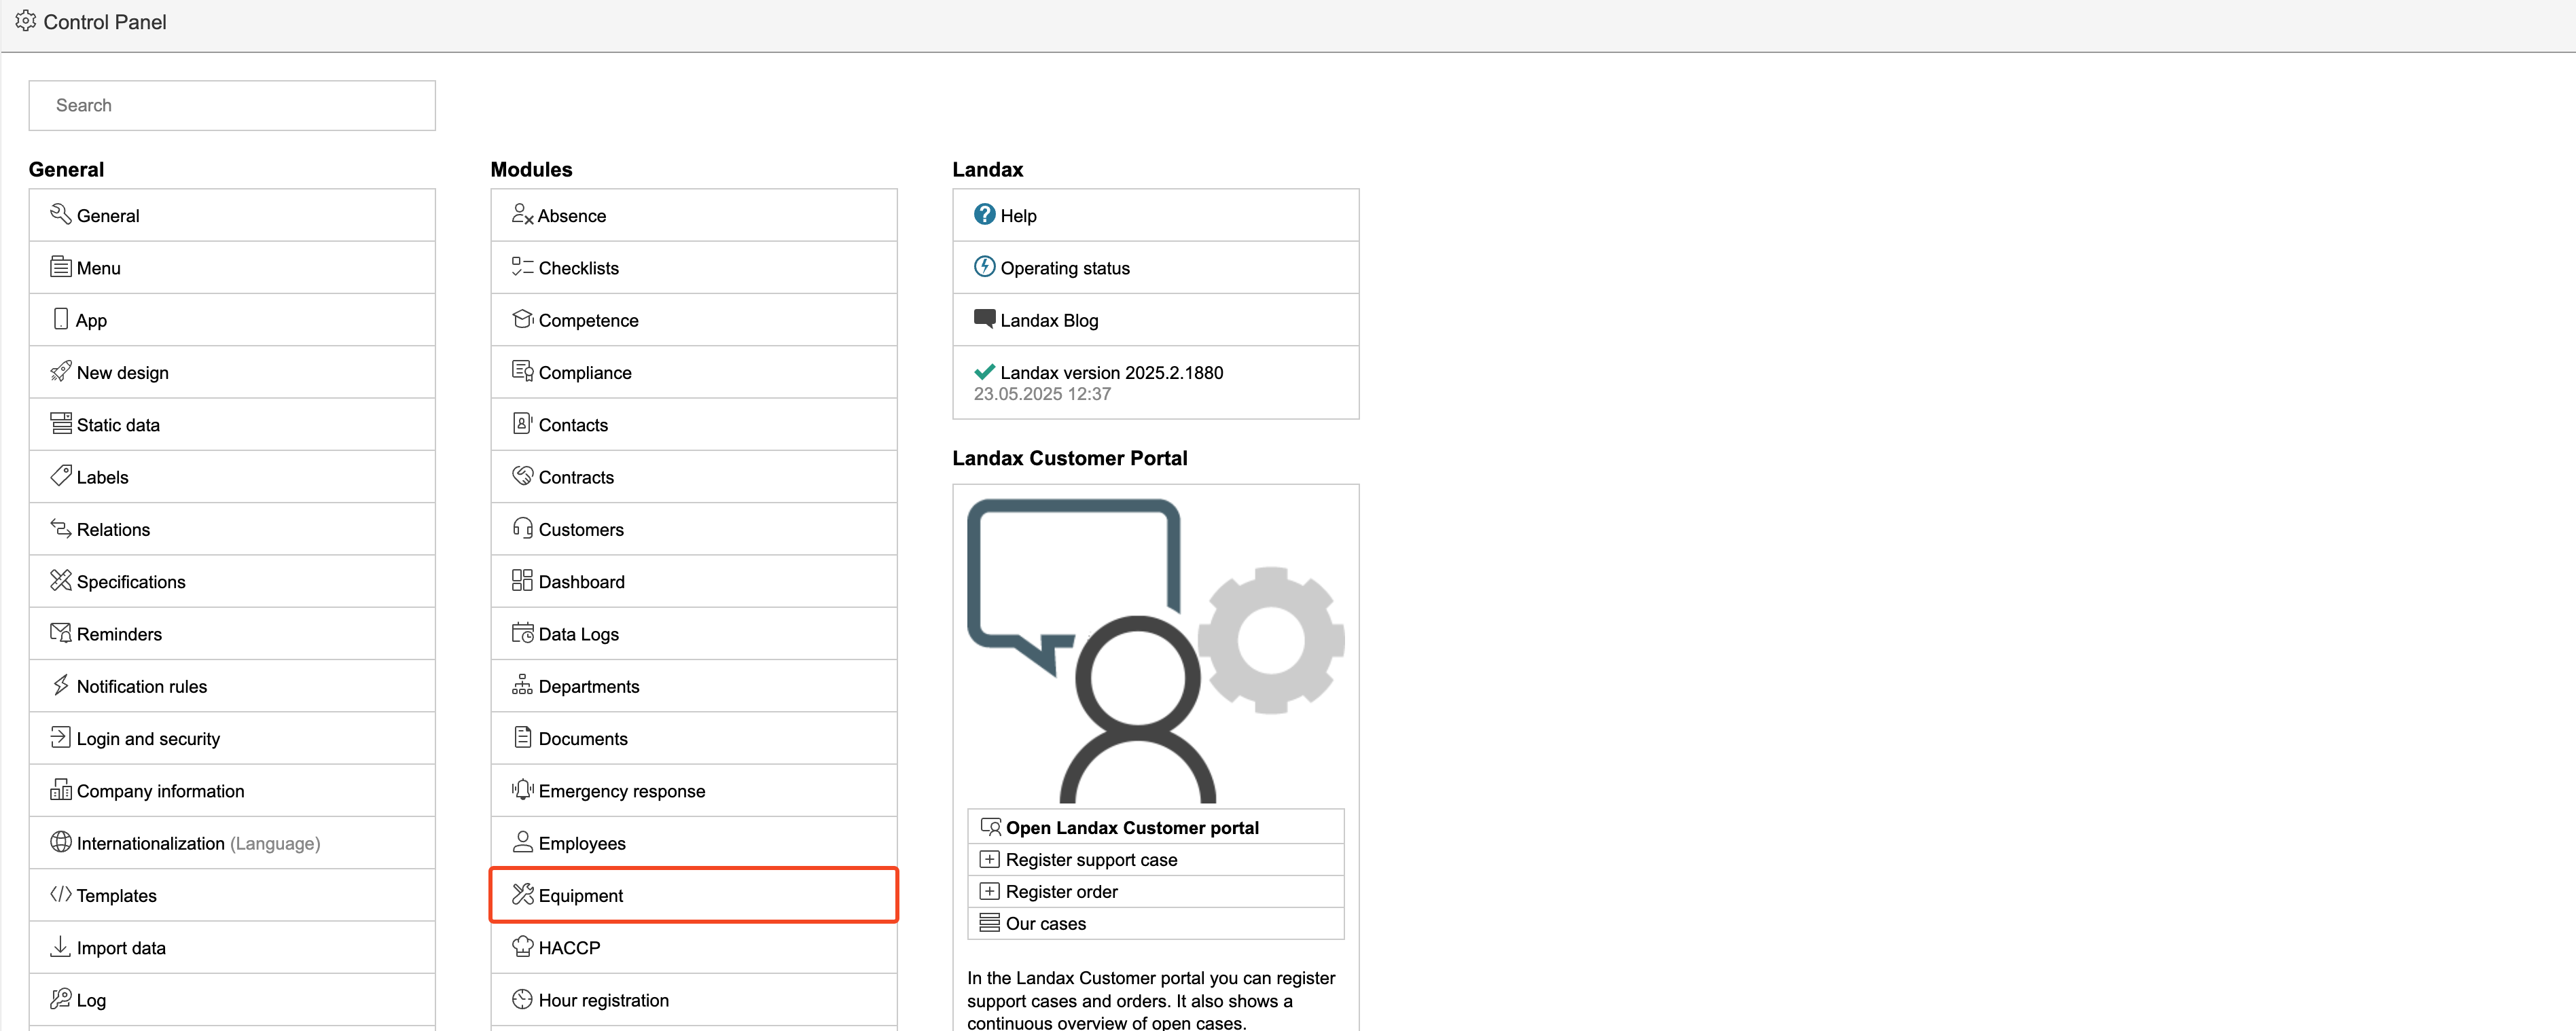Image resolution: width=2576 pixels, height=1031 pixels.
Task: Click the Hour registration clock icon
Action: (522, 998)
